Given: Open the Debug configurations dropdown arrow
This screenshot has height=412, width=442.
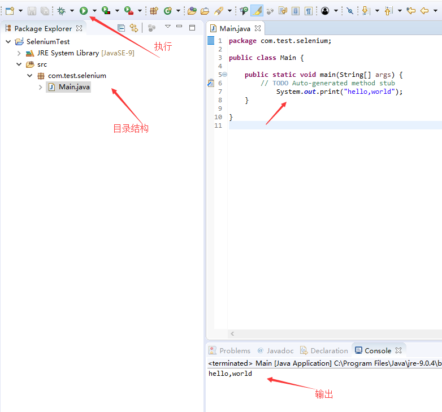Looking at the screenshot, I should tap(72, 11).
